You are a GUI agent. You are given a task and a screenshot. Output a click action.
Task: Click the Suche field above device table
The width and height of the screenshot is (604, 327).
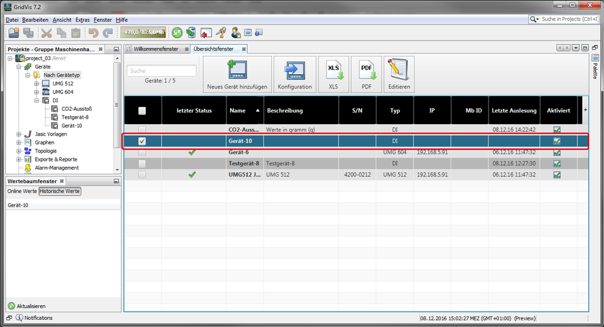[161, 71]
